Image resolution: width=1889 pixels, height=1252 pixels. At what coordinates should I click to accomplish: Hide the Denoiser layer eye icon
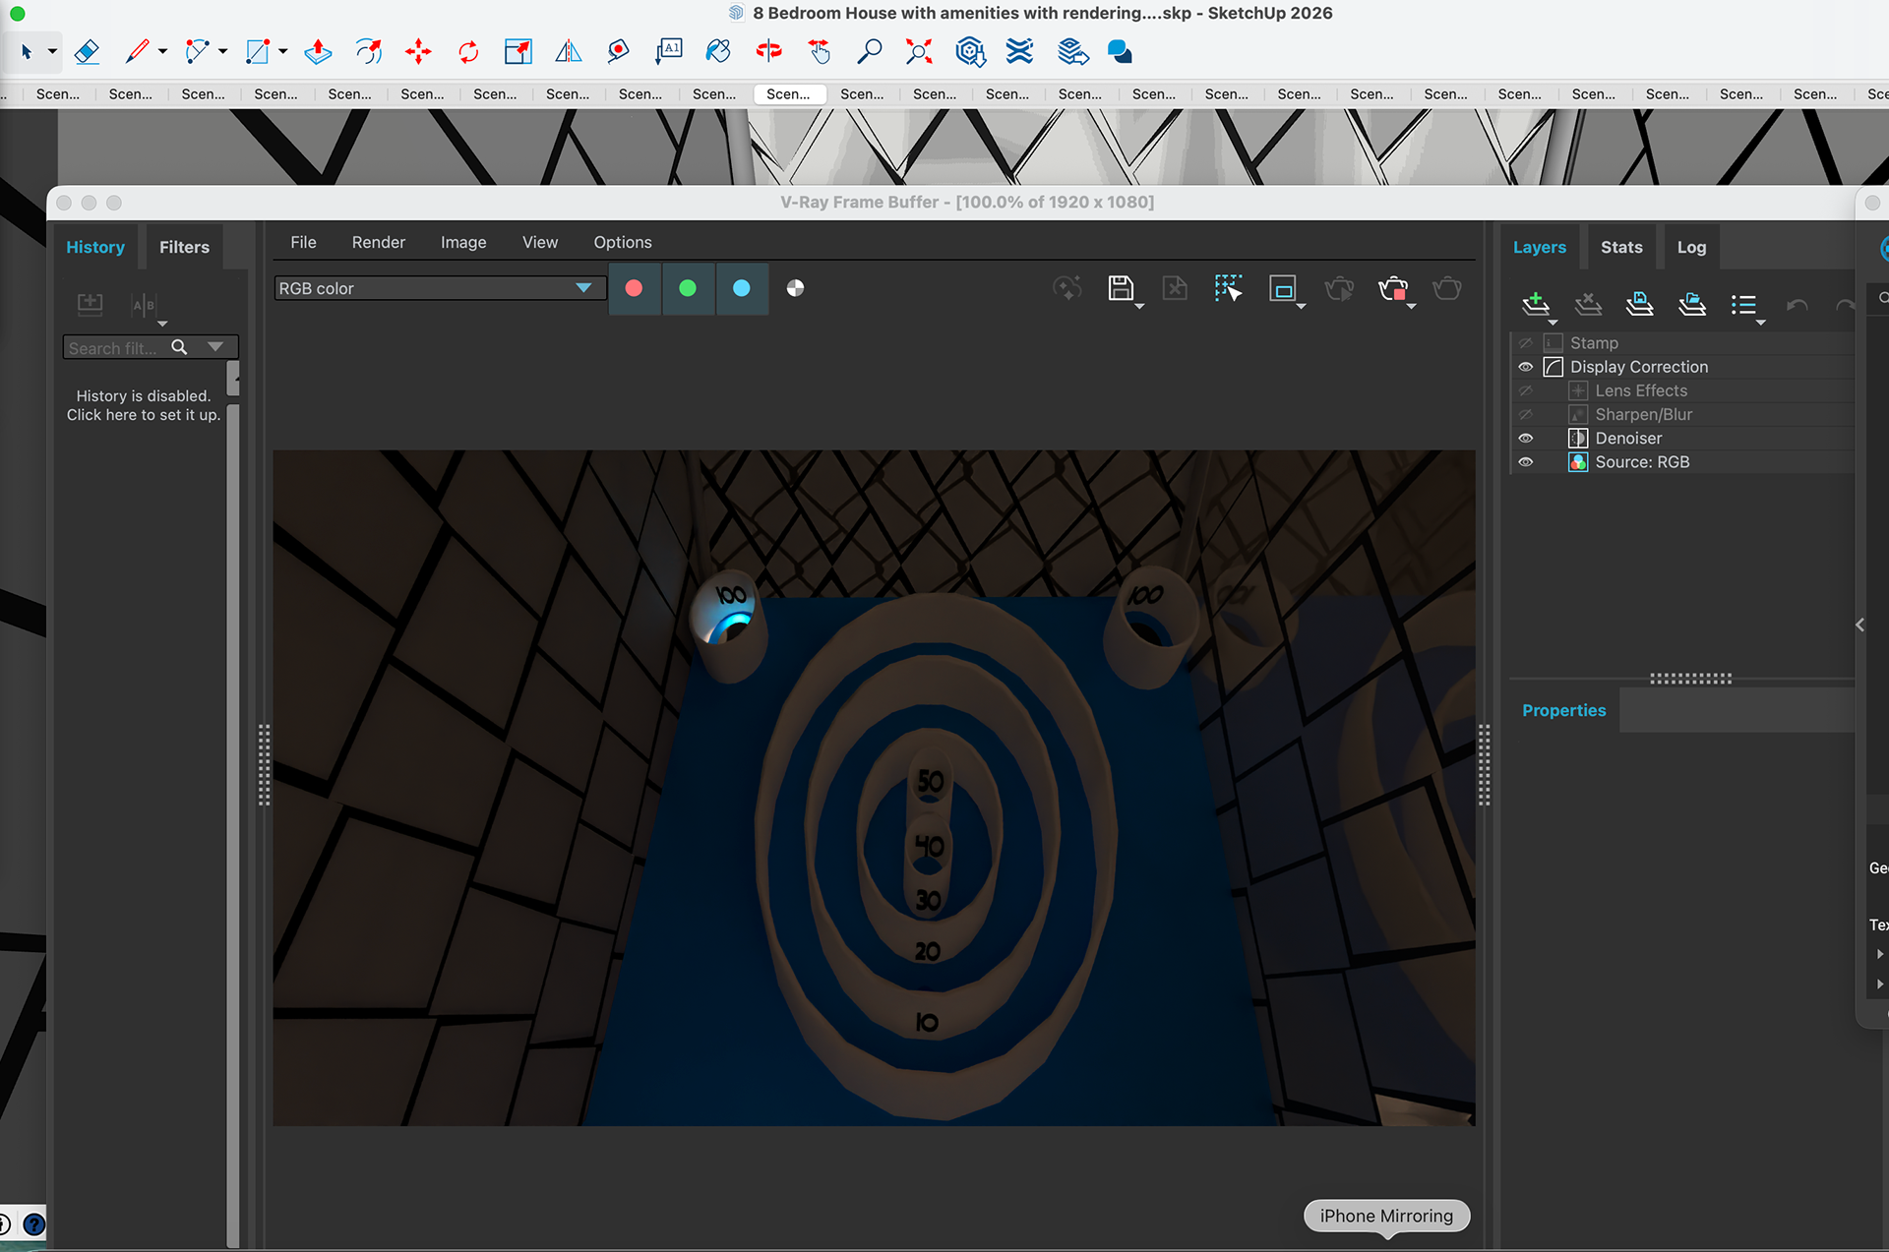tap(1526, 439)
